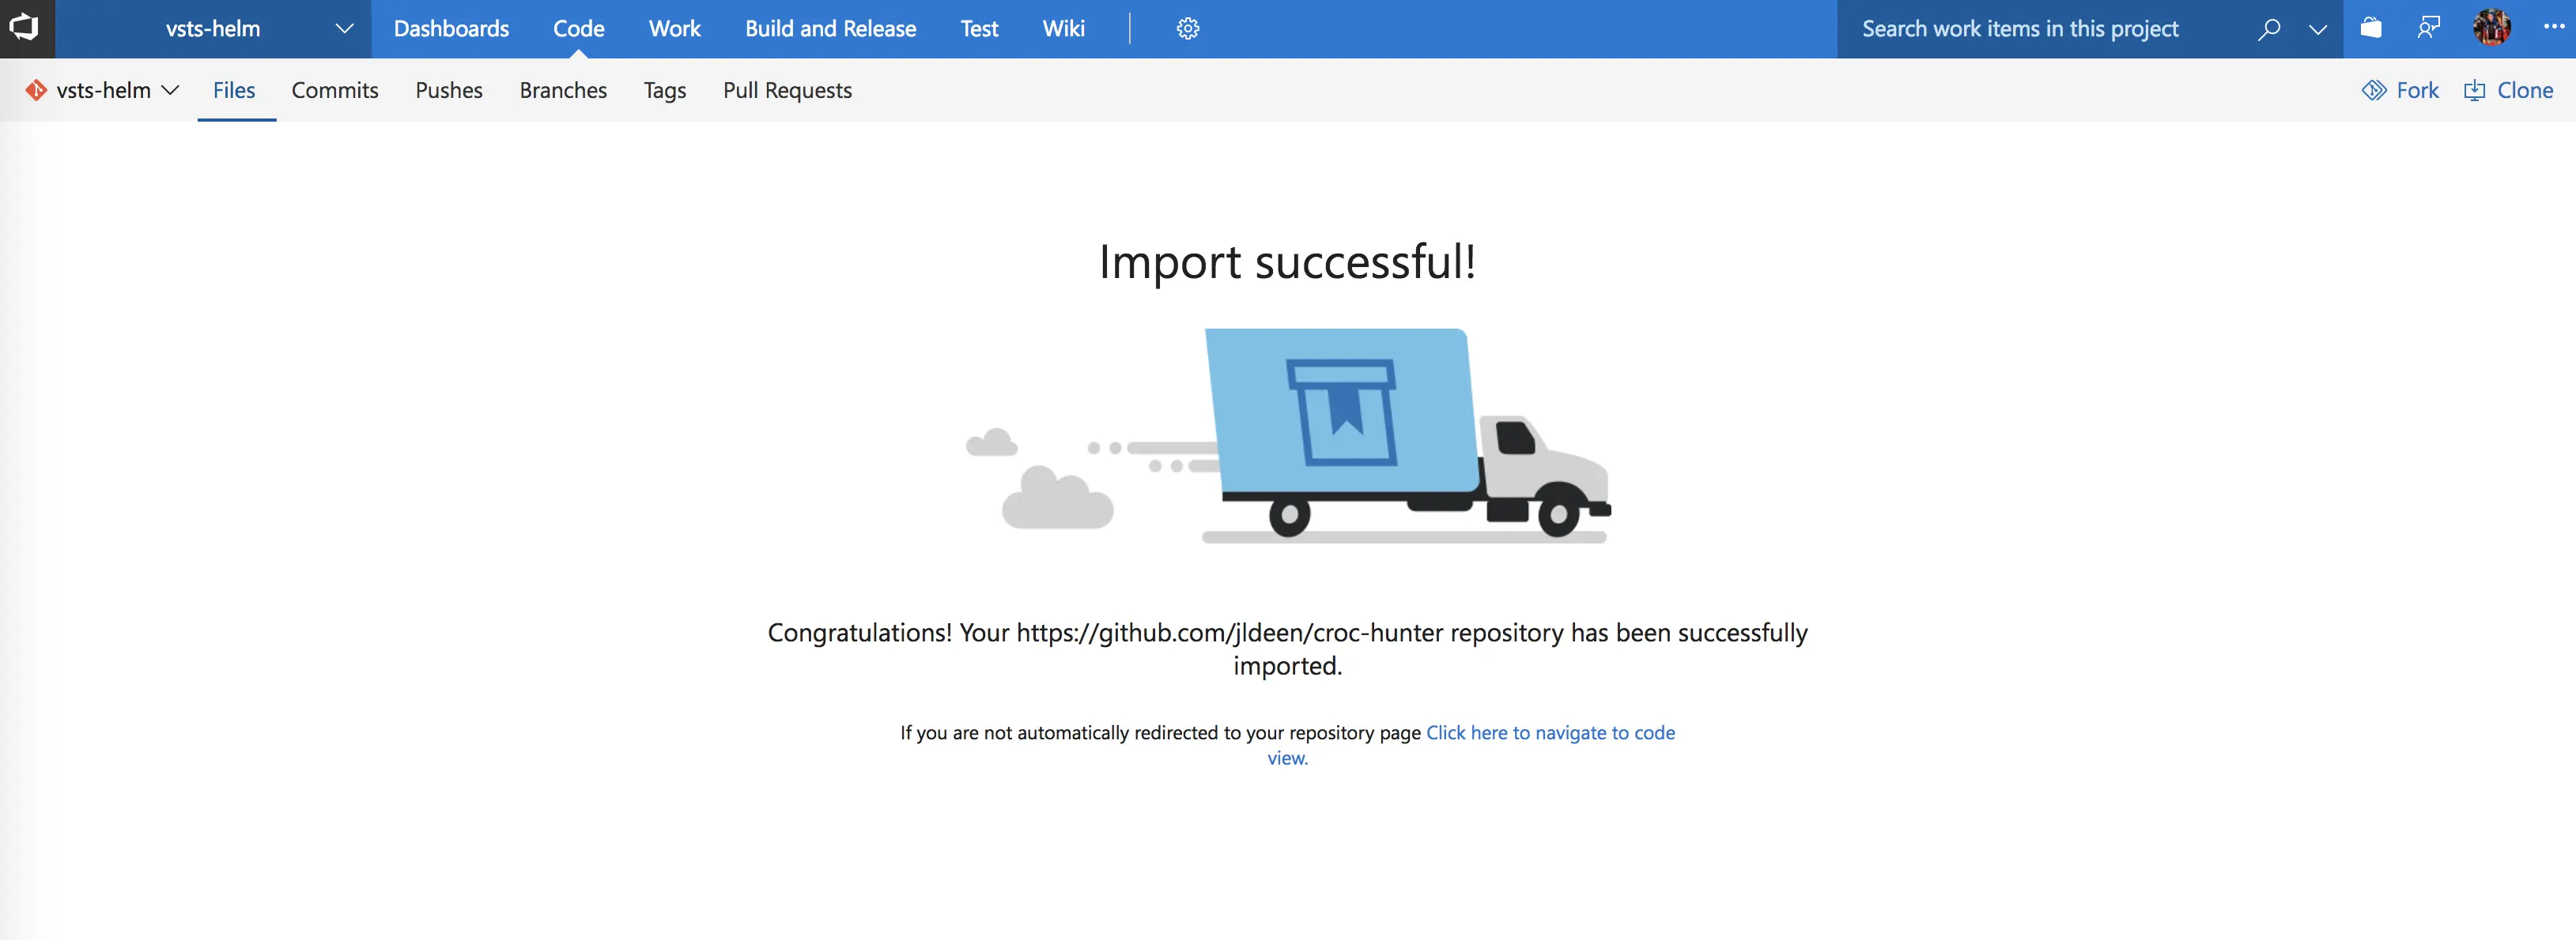This screenshot has height=940, width=2576.
Task: Switch to the Tags tab
Action: (665, 90)
